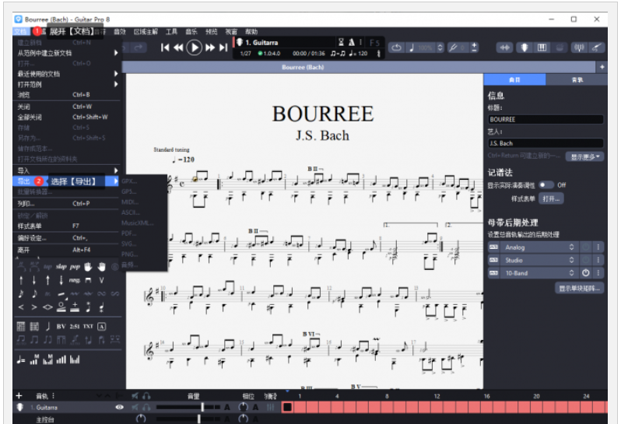Click the slap effect icon
The image size is (621, 424).
point(61,266)
